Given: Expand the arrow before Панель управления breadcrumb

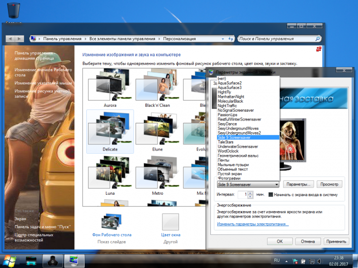Looking at the screenshot, I should tap(39, 39).
